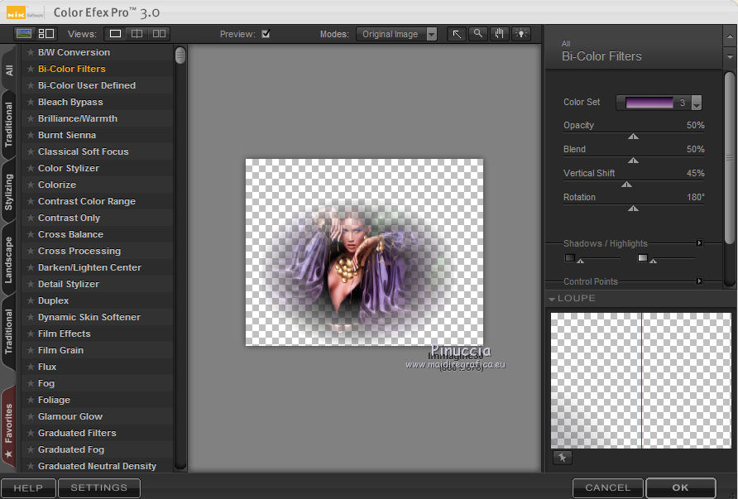Open the Color Set dropdown
The height and width of the screenshot is (499, 738).
(696, 103)
